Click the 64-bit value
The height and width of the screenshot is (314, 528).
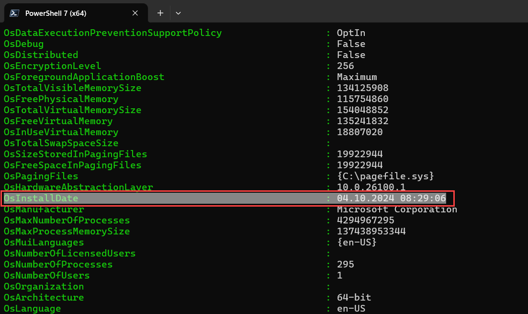pyautogui.click(x=354, y=298)
